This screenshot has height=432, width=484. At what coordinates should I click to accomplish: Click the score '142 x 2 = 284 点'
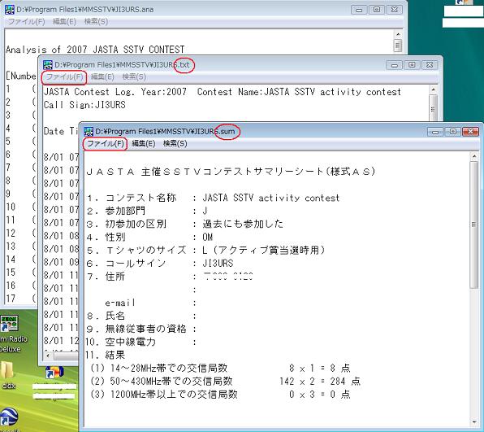coord(320,382)
